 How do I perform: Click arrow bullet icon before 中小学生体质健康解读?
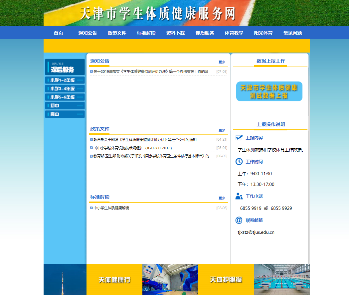pyautogui.click(x=91, y=208)
